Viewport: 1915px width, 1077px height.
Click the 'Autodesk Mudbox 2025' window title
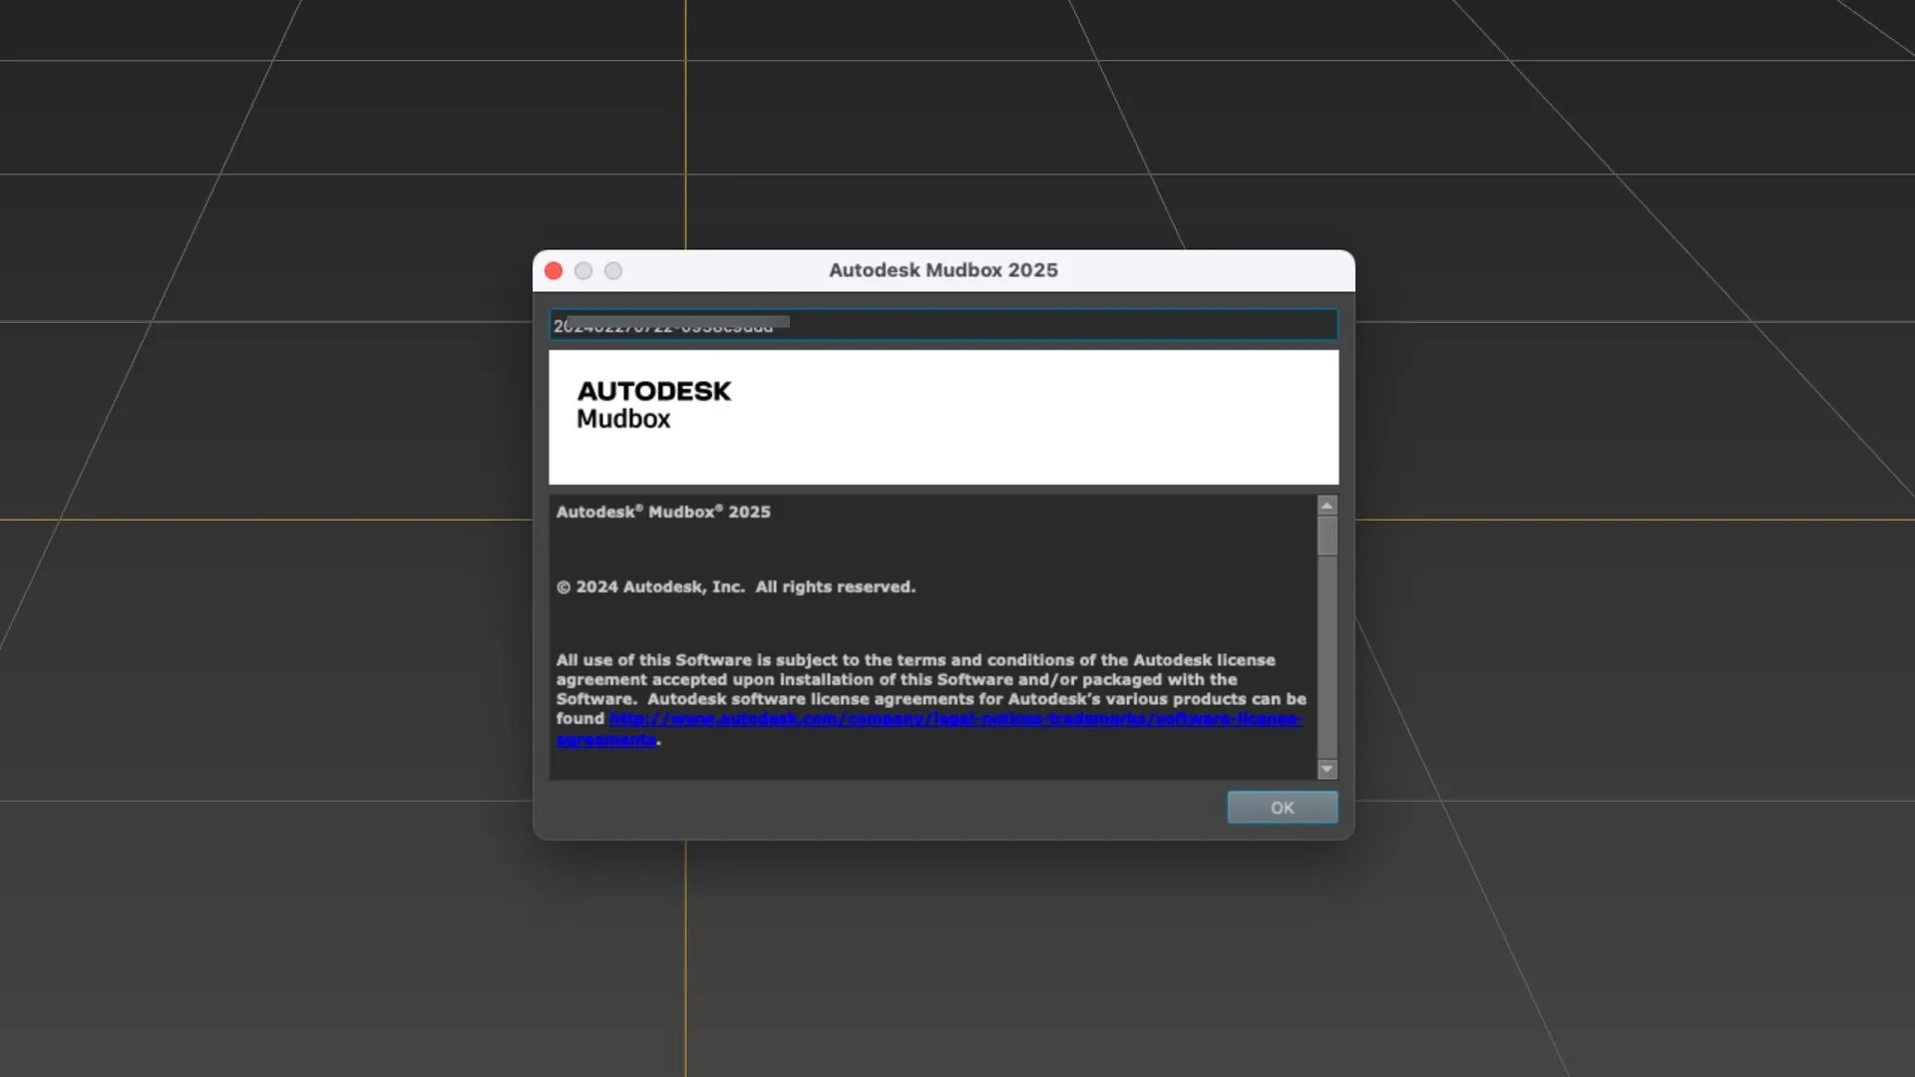[x=943, y=270]
